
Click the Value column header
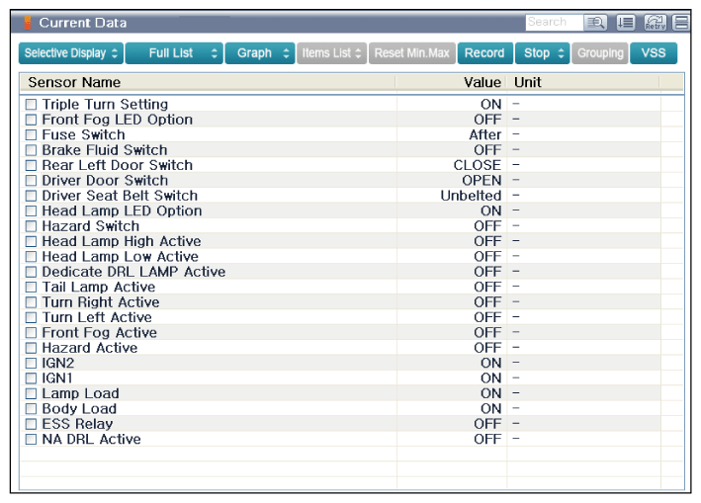(x=451, y=83)
